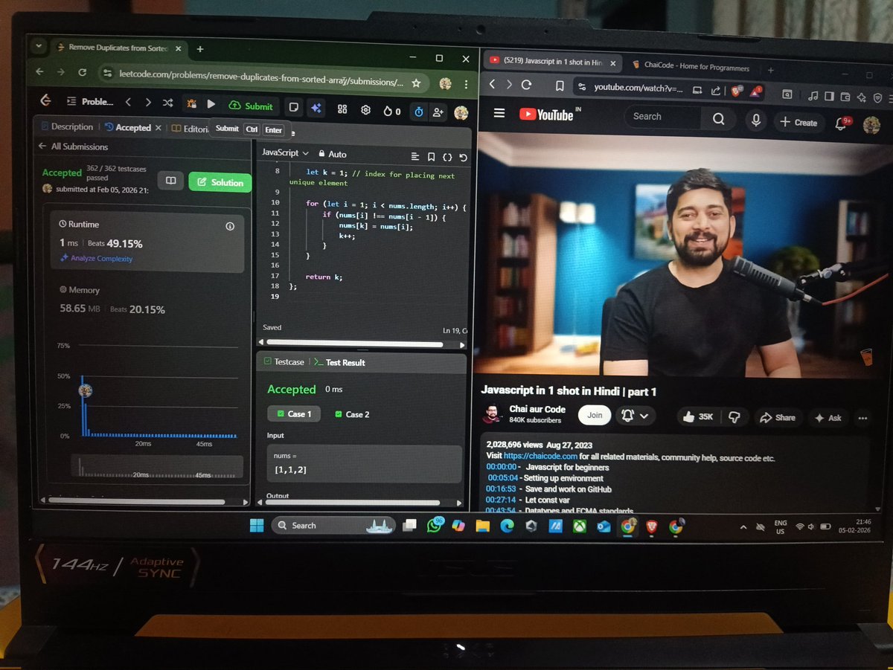893x670 pixels.
Task: Click the LeetCode logo icon
Action: coord(45,101)
